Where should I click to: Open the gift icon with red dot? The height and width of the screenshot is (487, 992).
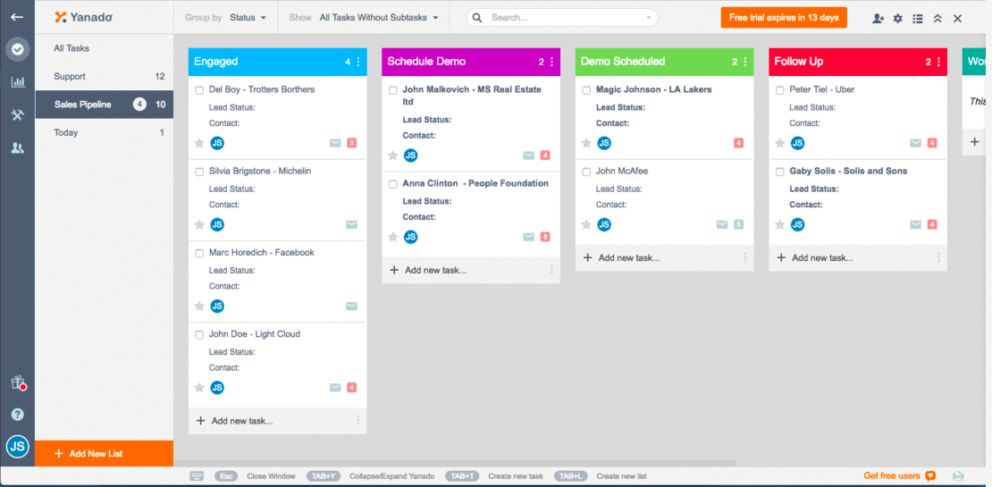coord(19,382)
